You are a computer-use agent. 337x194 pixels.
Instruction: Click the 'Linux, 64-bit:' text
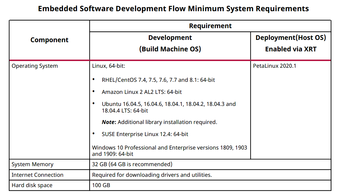pos(109,66)
